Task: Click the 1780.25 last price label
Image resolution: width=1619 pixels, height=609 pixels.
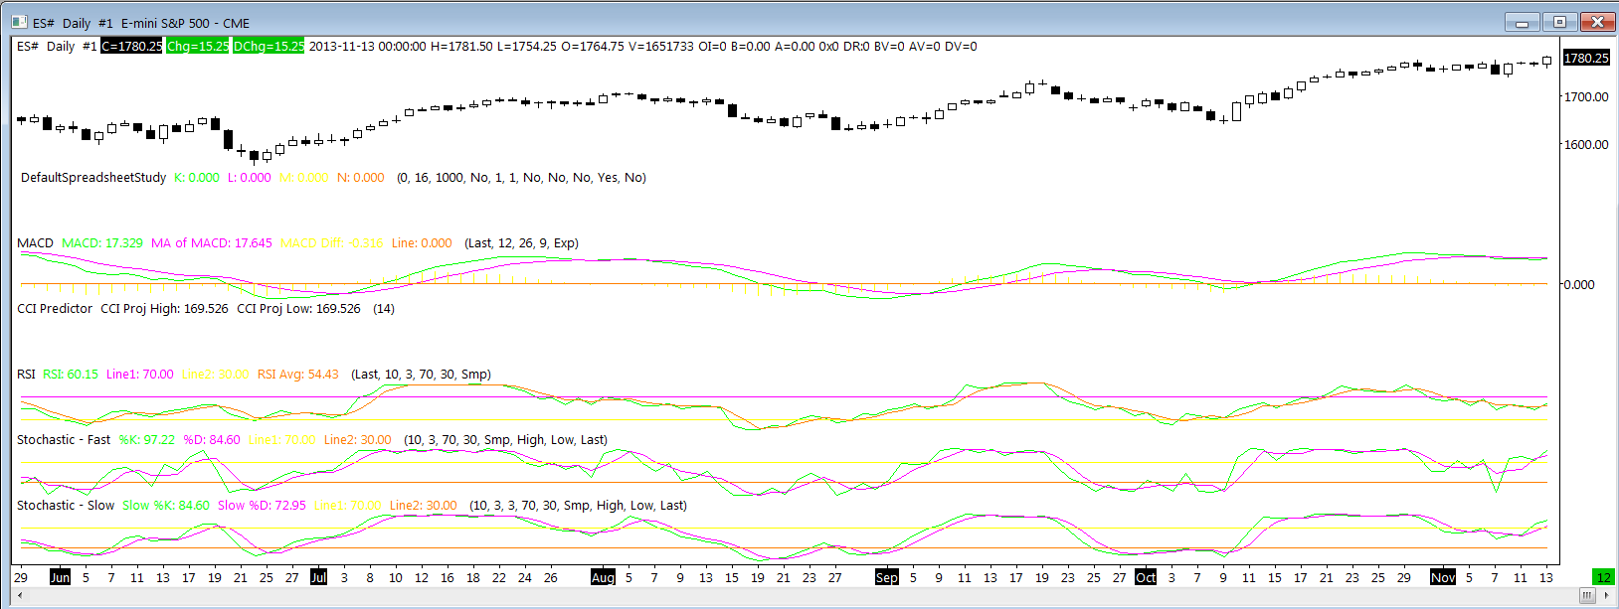Action: [1586, 58]
